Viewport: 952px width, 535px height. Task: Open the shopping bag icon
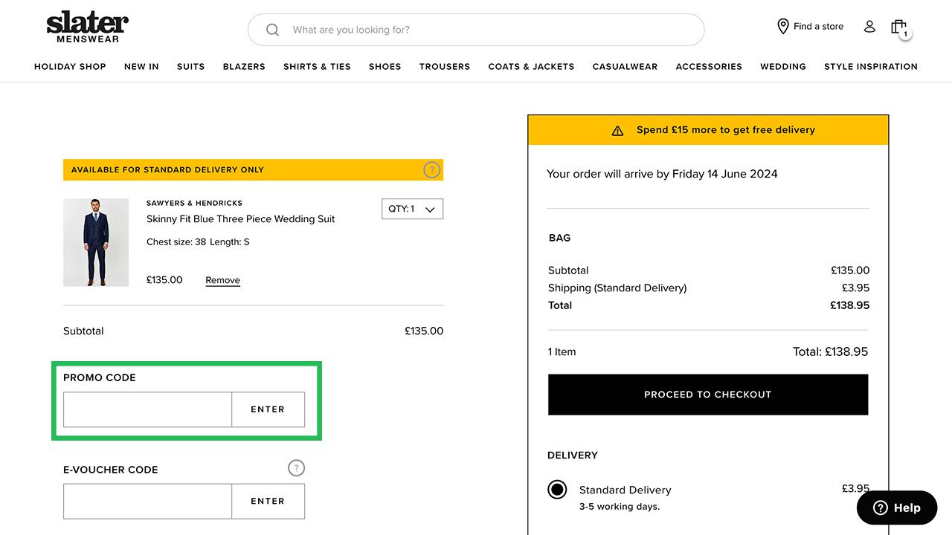(x=898, y=27)
